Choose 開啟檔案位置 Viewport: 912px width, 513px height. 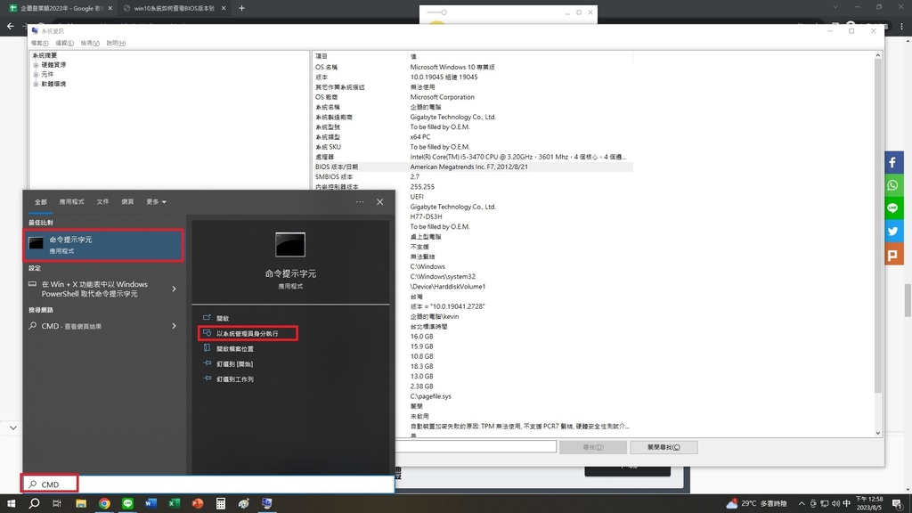coord(234,349)
